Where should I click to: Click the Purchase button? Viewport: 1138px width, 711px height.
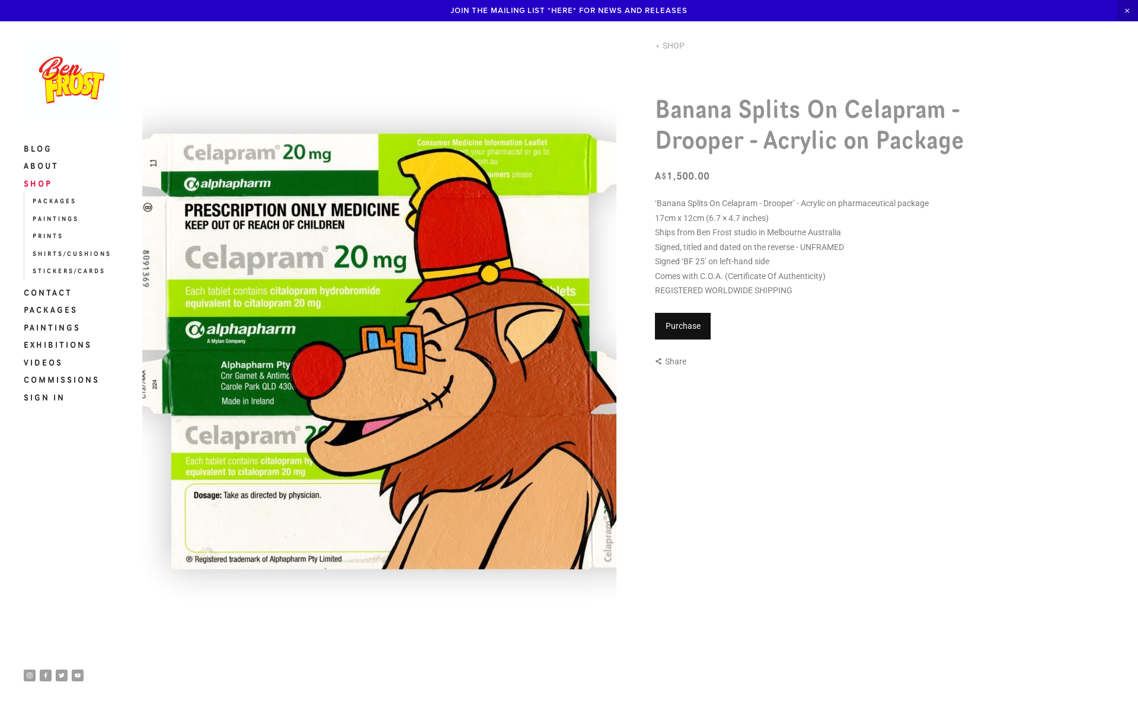pos(683,326)
